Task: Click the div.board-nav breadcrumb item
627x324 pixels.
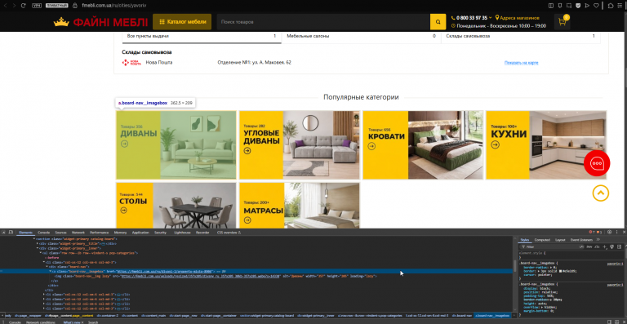Action: coord(462,316)
